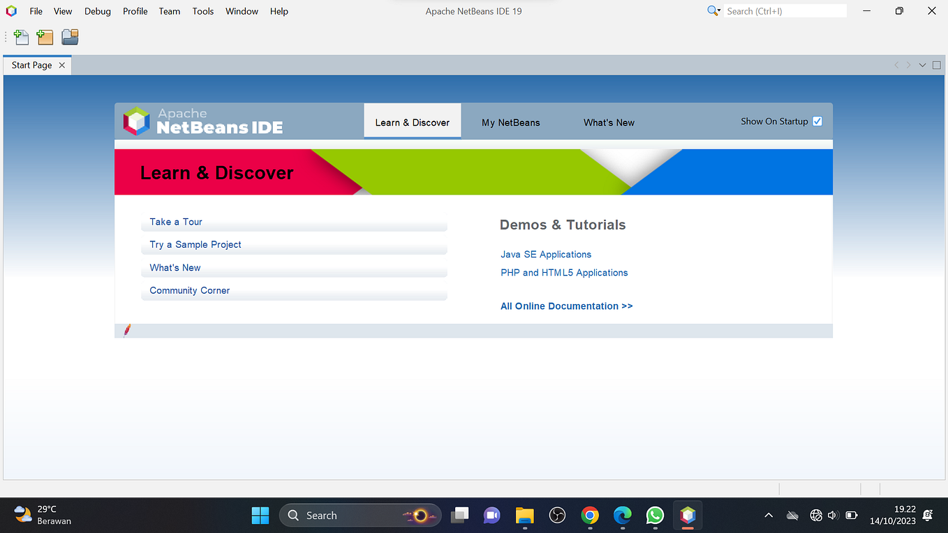Viewport: 948px width, 533px height.
Task: Open the Tools menu
Action: pyautogui.click(x=202, y=11)
